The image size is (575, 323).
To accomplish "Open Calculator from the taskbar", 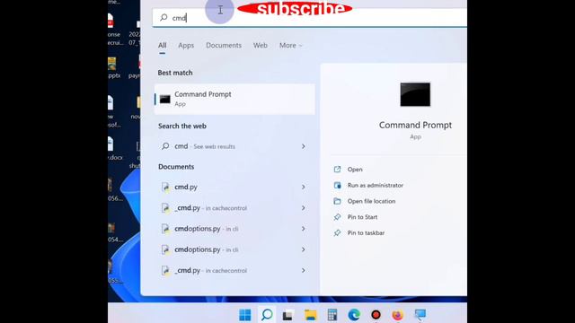I will 332,315.
